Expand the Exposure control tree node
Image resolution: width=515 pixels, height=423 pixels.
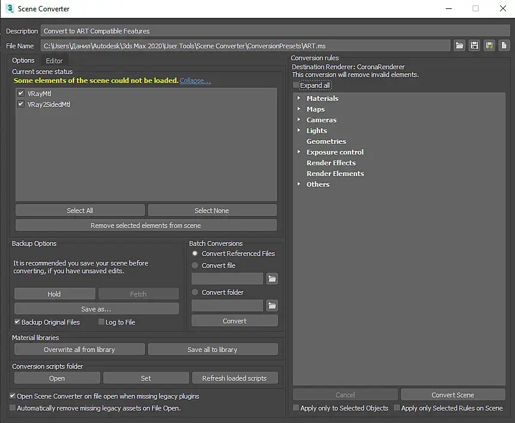coord(298,152)
